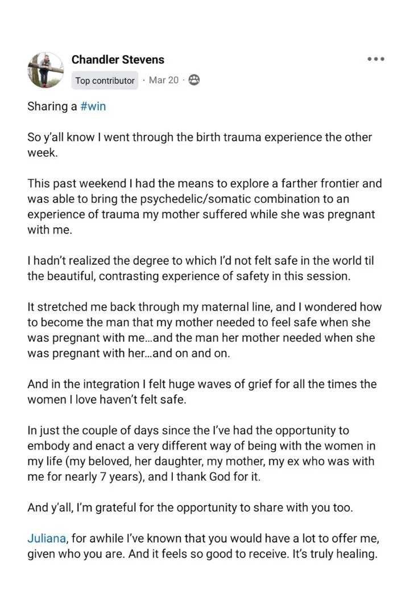This screenshot has height=615, width=418.
Task: Click the paragraph starting 'This past weekend'
Action: (x=205, y=206)
